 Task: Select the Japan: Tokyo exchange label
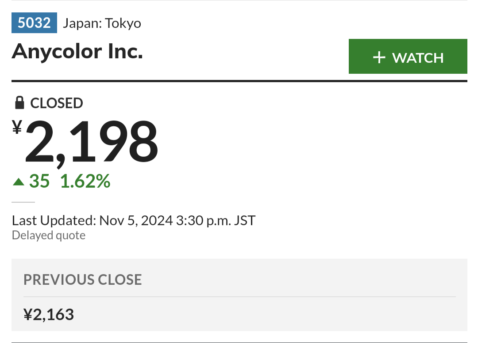click(102, 23)
